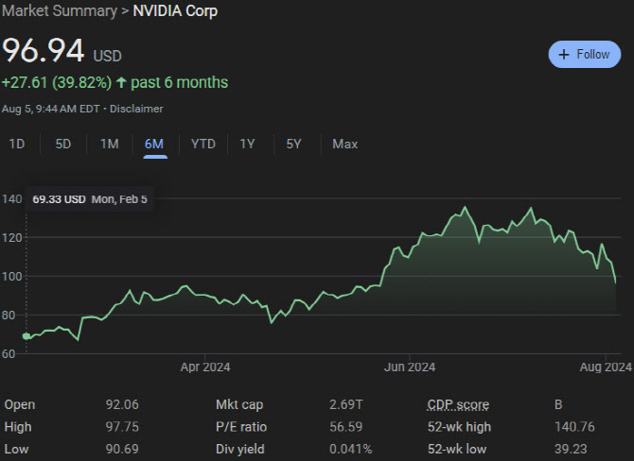Open the Disclaimer link
The width and height of the screenshot is (634, 461).
coord(136,109)
